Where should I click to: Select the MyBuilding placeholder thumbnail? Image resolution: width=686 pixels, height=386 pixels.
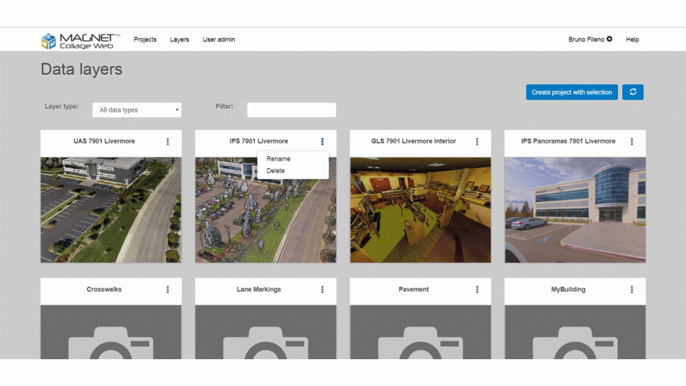coord(575,332)
